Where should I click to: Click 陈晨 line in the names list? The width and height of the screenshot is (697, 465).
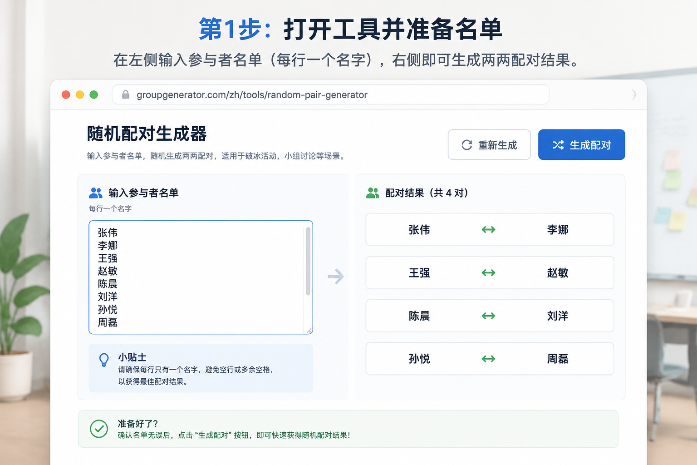coord(108,284)
